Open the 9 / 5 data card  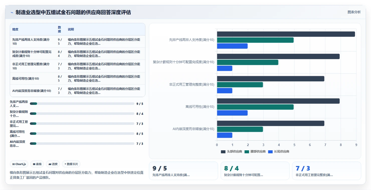pos(183,171)
